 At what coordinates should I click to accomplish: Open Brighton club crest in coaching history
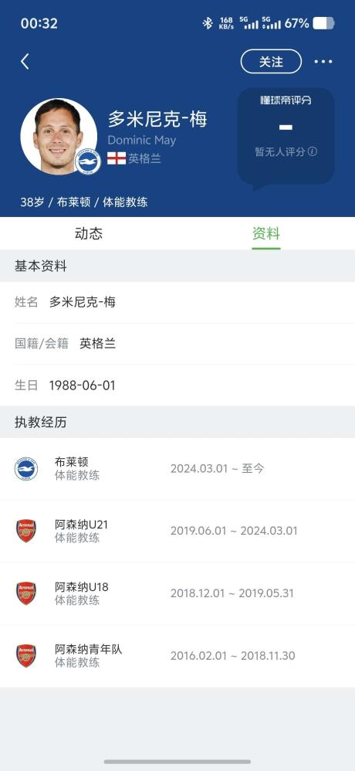pos(26,469)
